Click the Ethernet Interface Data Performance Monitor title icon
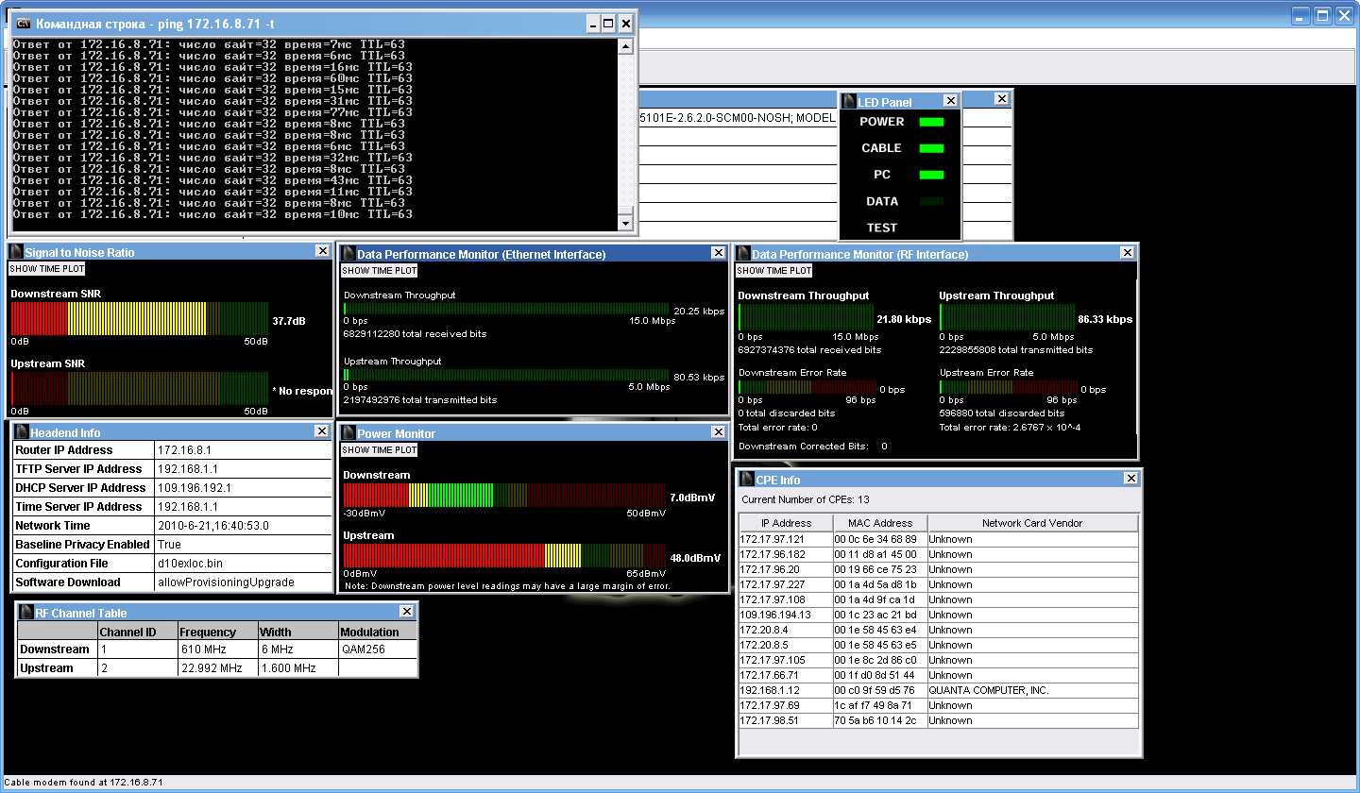The width and height of the screenshot is (1360, 793). [348, 254]
